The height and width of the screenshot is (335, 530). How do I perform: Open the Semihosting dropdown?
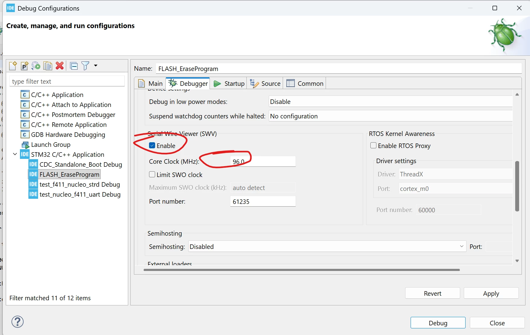click(x=327, y=246)
